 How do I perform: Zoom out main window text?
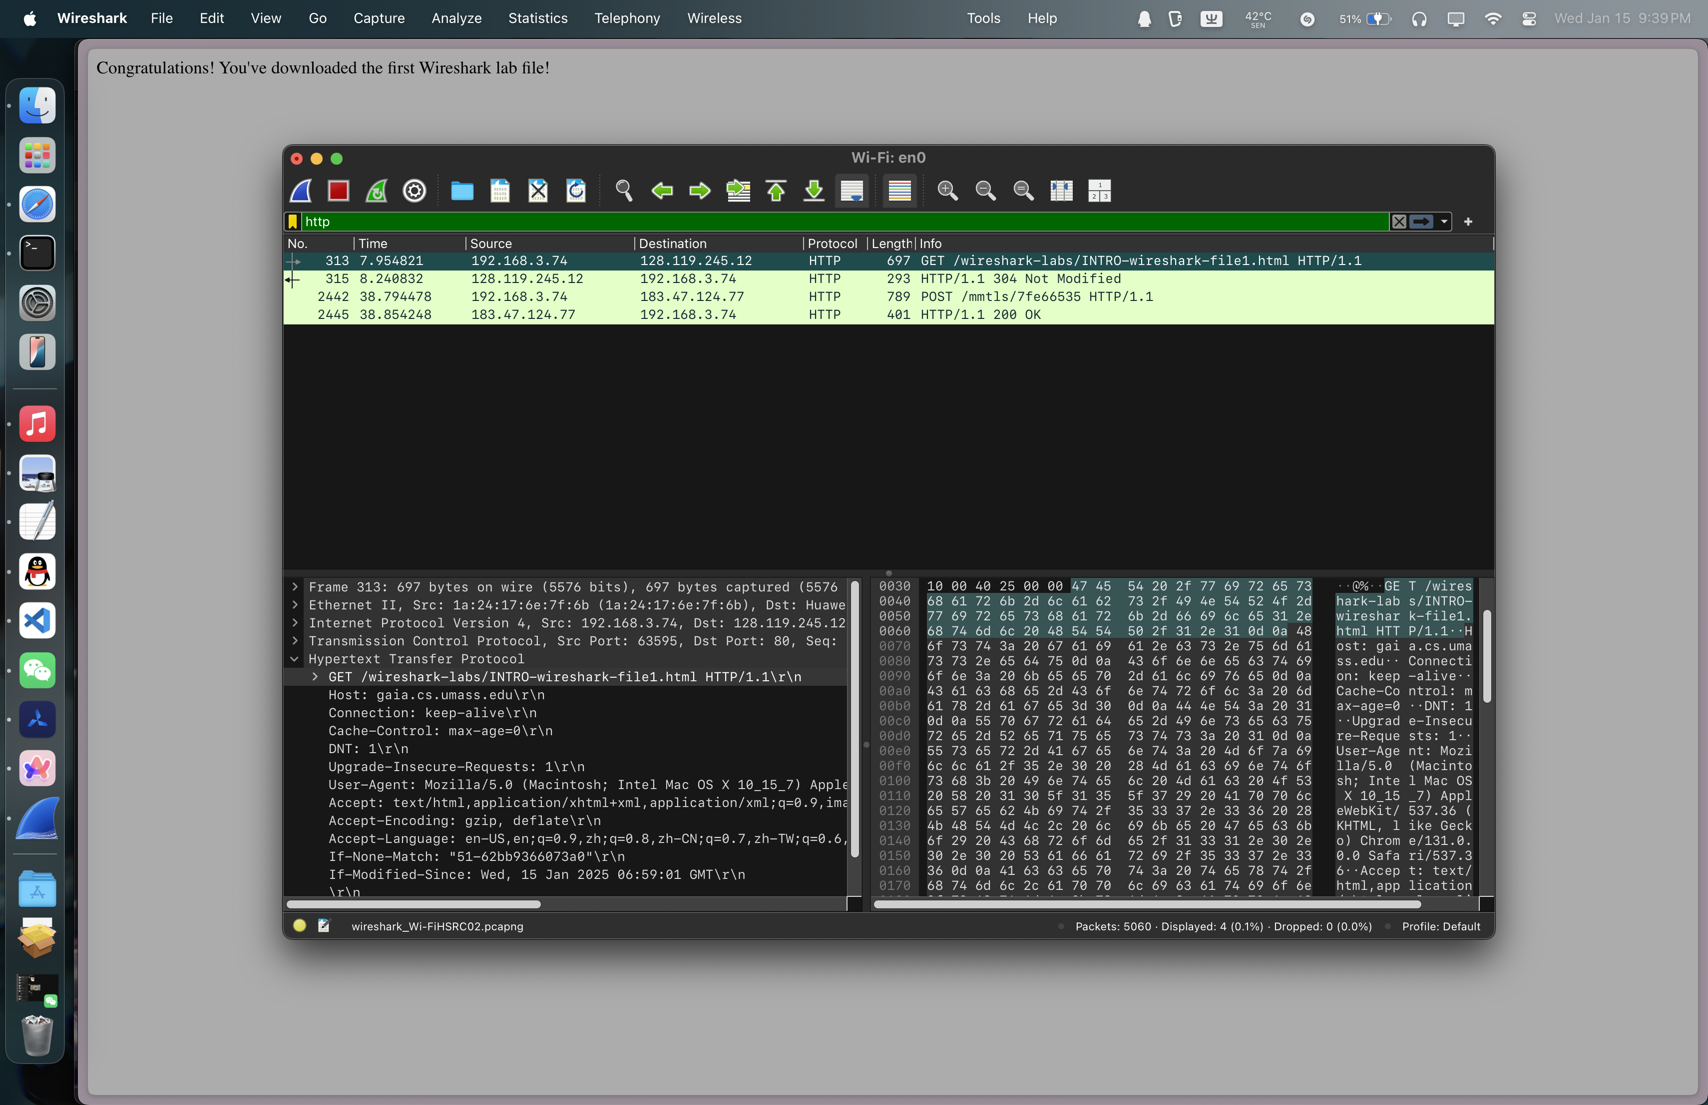click(x=985, y=191)
